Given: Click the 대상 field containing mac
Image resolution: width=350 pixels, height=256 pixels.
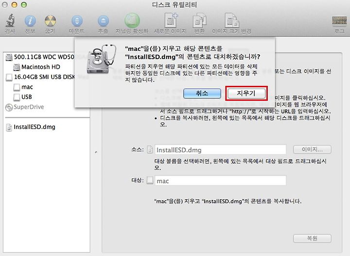Looking at the screenshot, I should (221, 181).
